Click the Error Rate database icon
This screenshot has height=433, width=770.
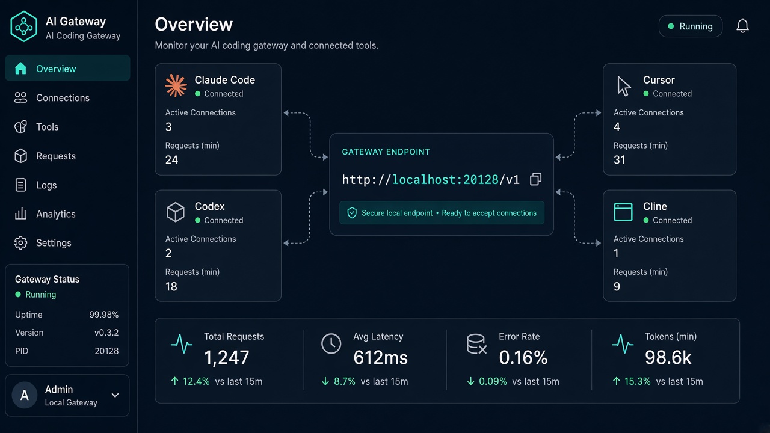pos(476,344)
